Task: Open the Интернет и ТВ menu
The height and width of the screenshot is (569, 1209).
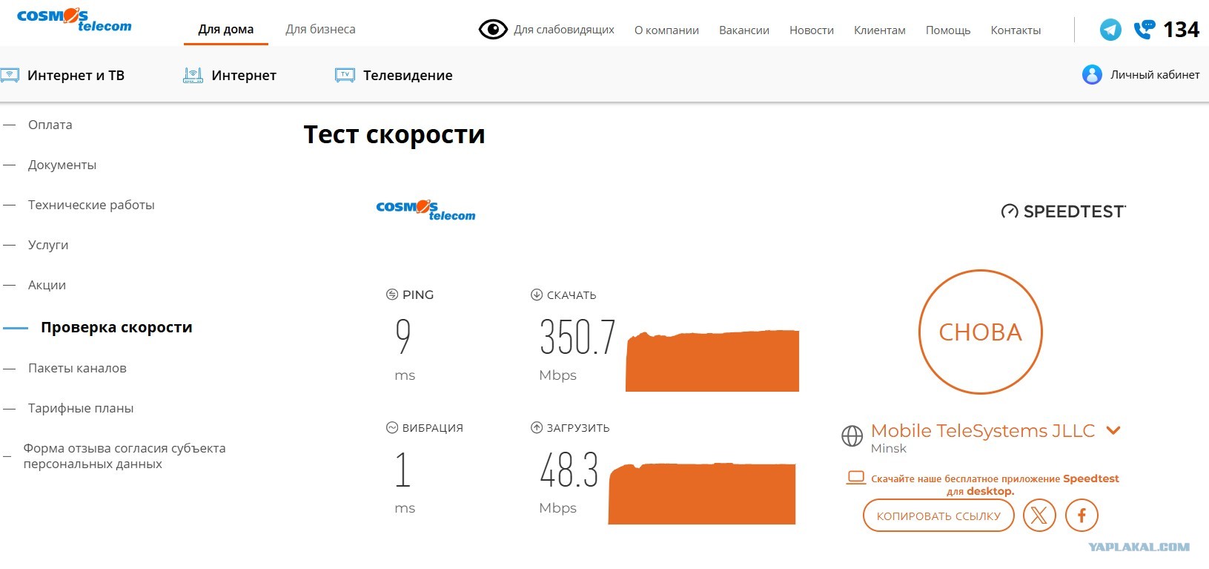Action: point(75,75)
